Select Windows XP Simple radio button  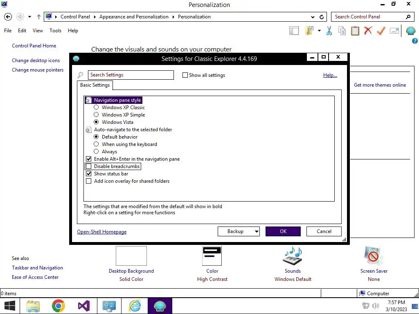96,114
